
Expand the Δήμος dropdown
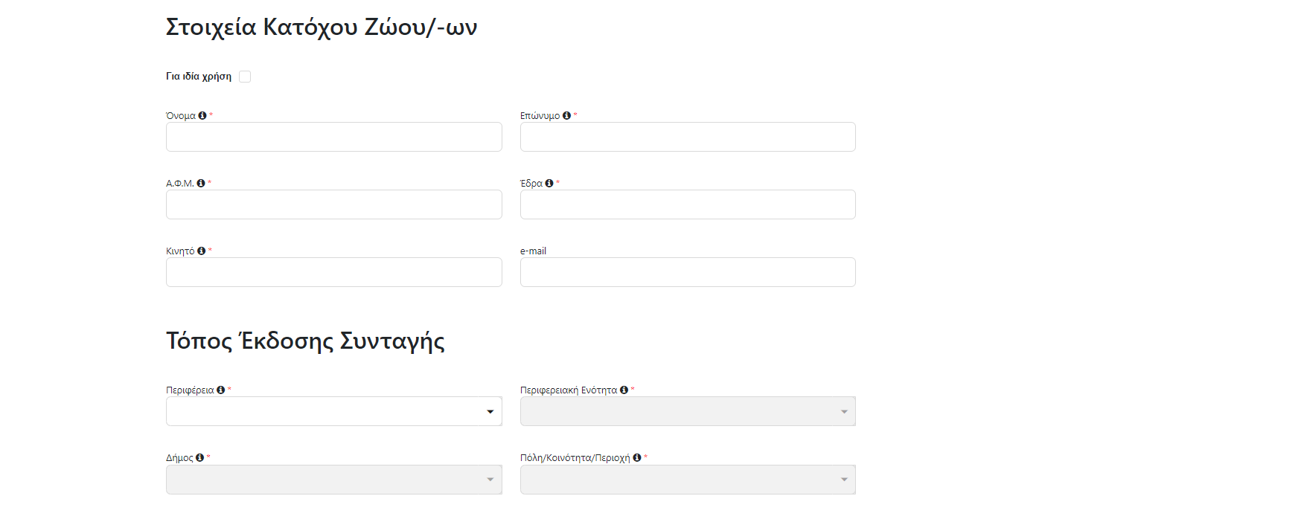pyautogui.click(x=334, y=480)
